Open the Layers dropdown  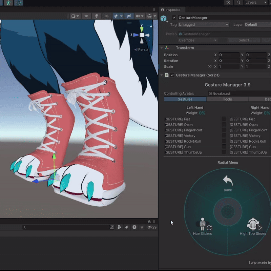(256, 3)
